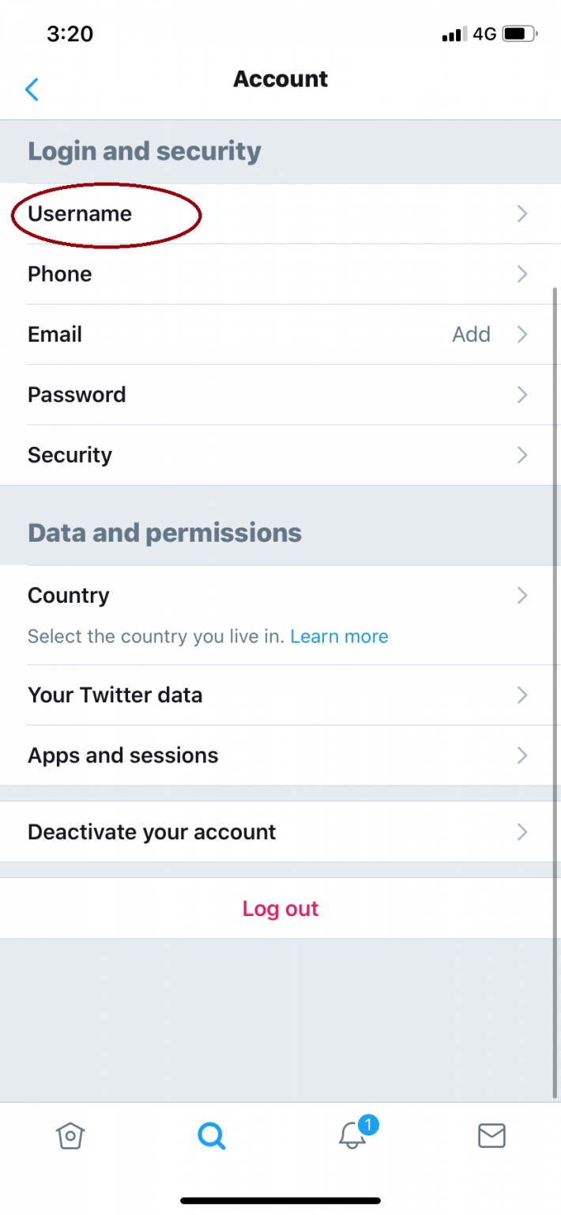Tap the Log out button
This screenshot has height=1215, width=561.
(x=280, y=908)
